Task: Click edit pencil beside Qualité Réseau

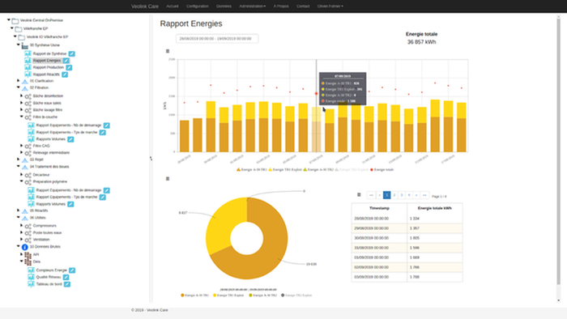Action: pyautogui.click(x=66, y=277)
